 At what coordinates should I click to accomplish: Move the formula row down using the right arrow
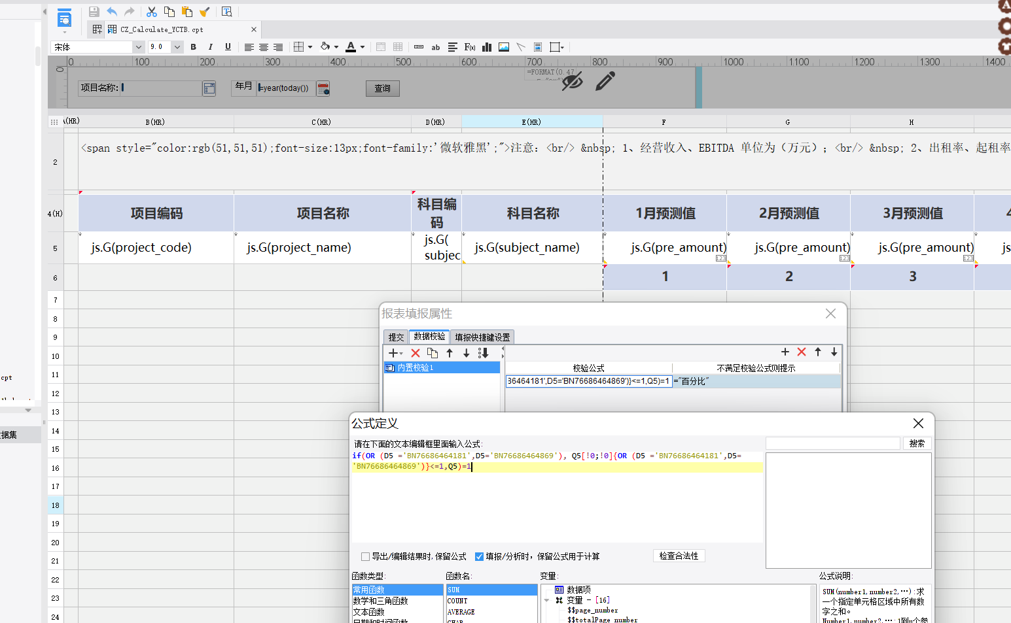tap(834, 352)
